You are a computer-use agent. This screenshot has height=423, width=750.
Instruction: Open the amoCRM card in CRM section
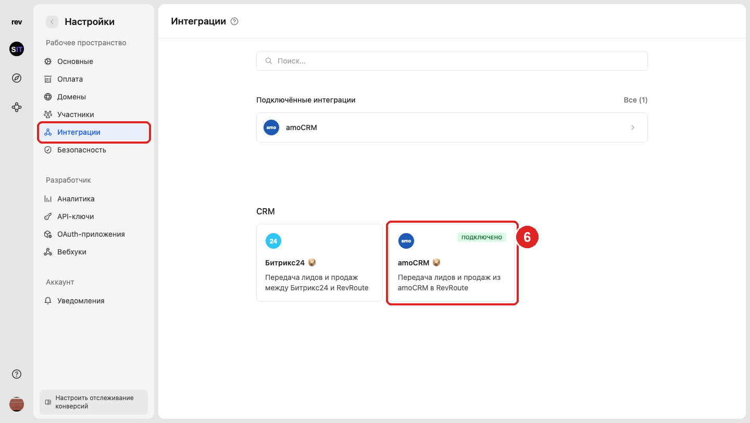coord(452,263)
